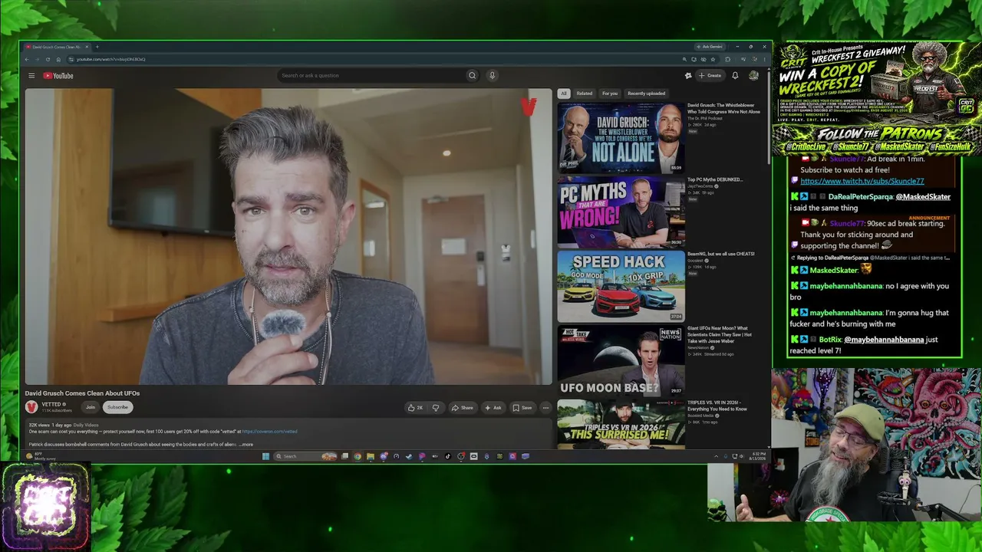Select the Recently uploaded filter chip
Image resolution: width=982 pixels, height=552 pixels.
coord(646,94)
